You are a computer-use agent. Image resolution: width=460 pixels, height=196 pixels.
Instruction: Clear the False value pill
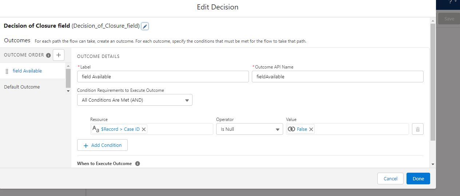311,129
